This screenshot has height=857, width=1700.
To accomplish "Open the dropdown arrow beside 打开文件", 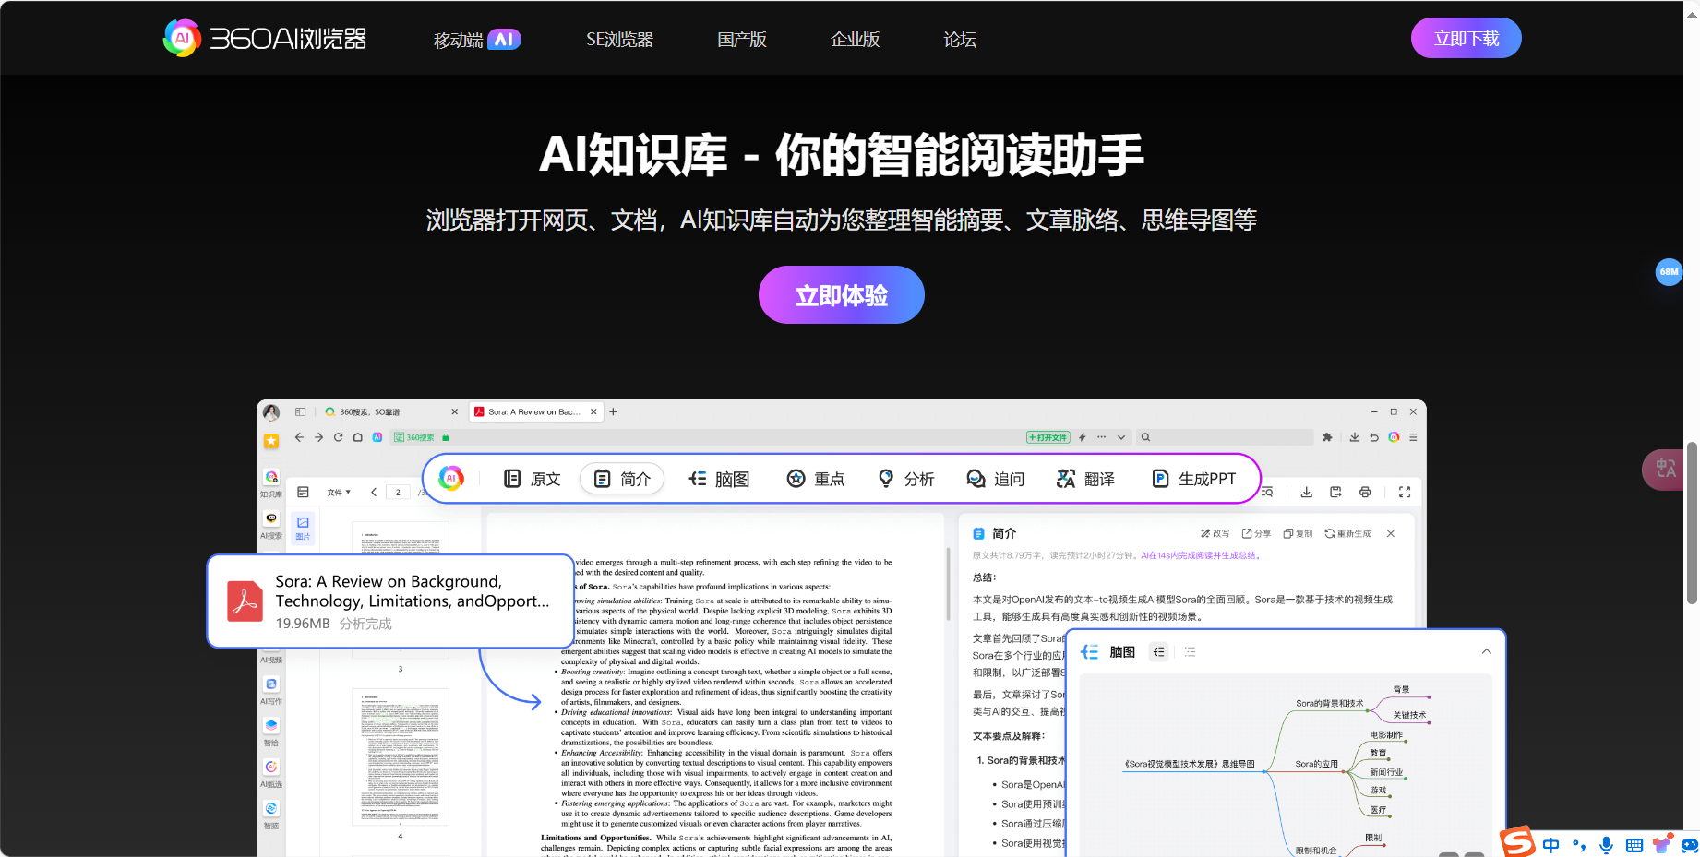I will [1121, 437].
